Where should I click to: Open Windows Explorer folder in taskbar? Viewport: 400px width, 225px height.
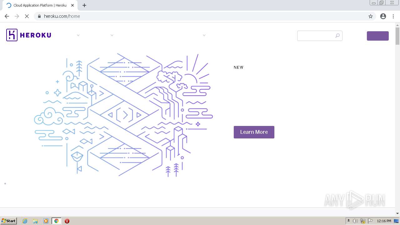[35, 221]
